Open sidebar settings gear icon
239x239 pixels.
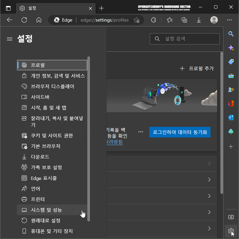point(231,231)
